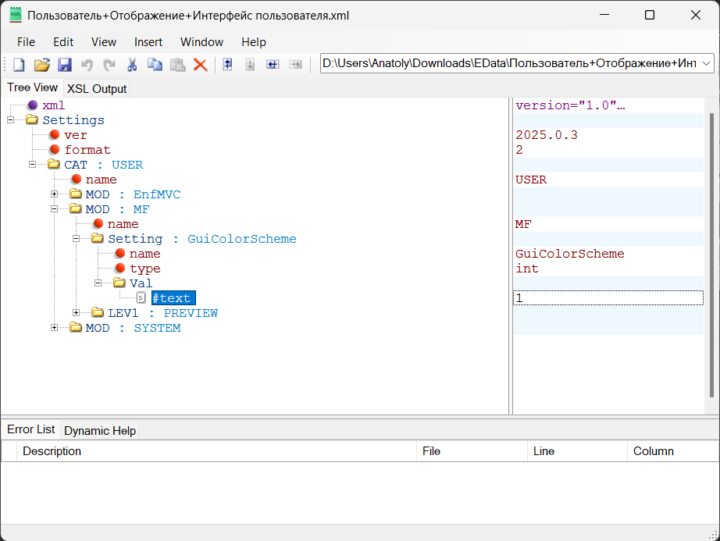This screenshot has height=541, width=720.
Task: Open the Insert menu
Action: (x=148, y=41)
